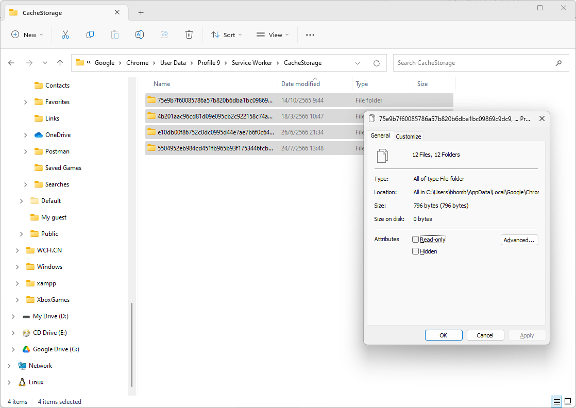
Task: Expand the Network node in sidebar
Action: tap(9, 366)
